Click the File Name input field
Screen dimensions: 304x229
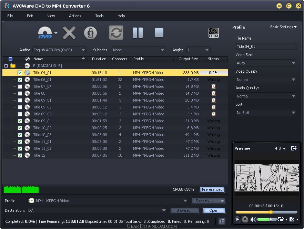266,46
